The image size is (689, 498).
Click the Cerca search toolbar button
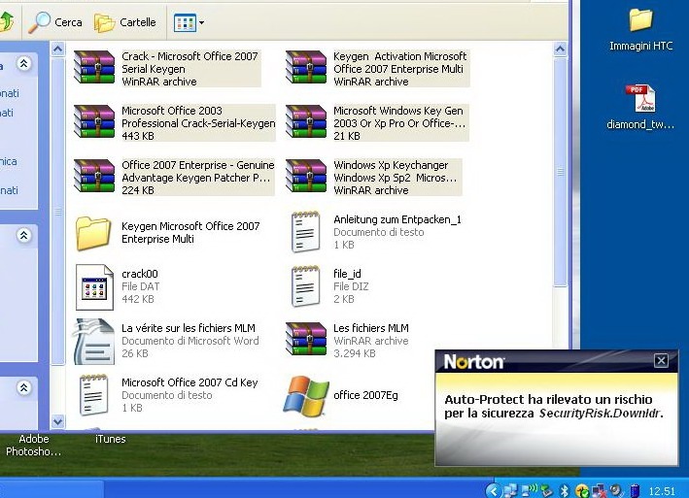click(55, 21)
